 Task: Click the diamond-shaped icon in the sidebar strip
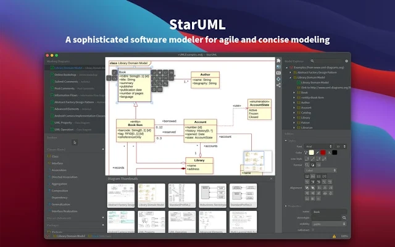pyautogui.click(x=278, y=79)
